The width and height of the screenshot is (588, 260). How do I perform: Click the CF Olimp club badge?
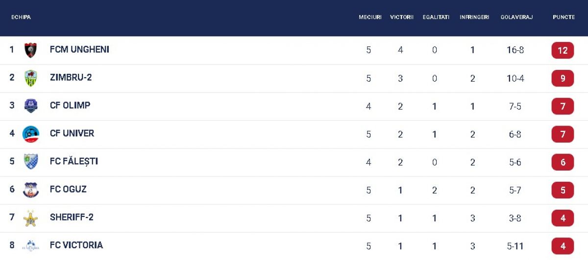31,106
